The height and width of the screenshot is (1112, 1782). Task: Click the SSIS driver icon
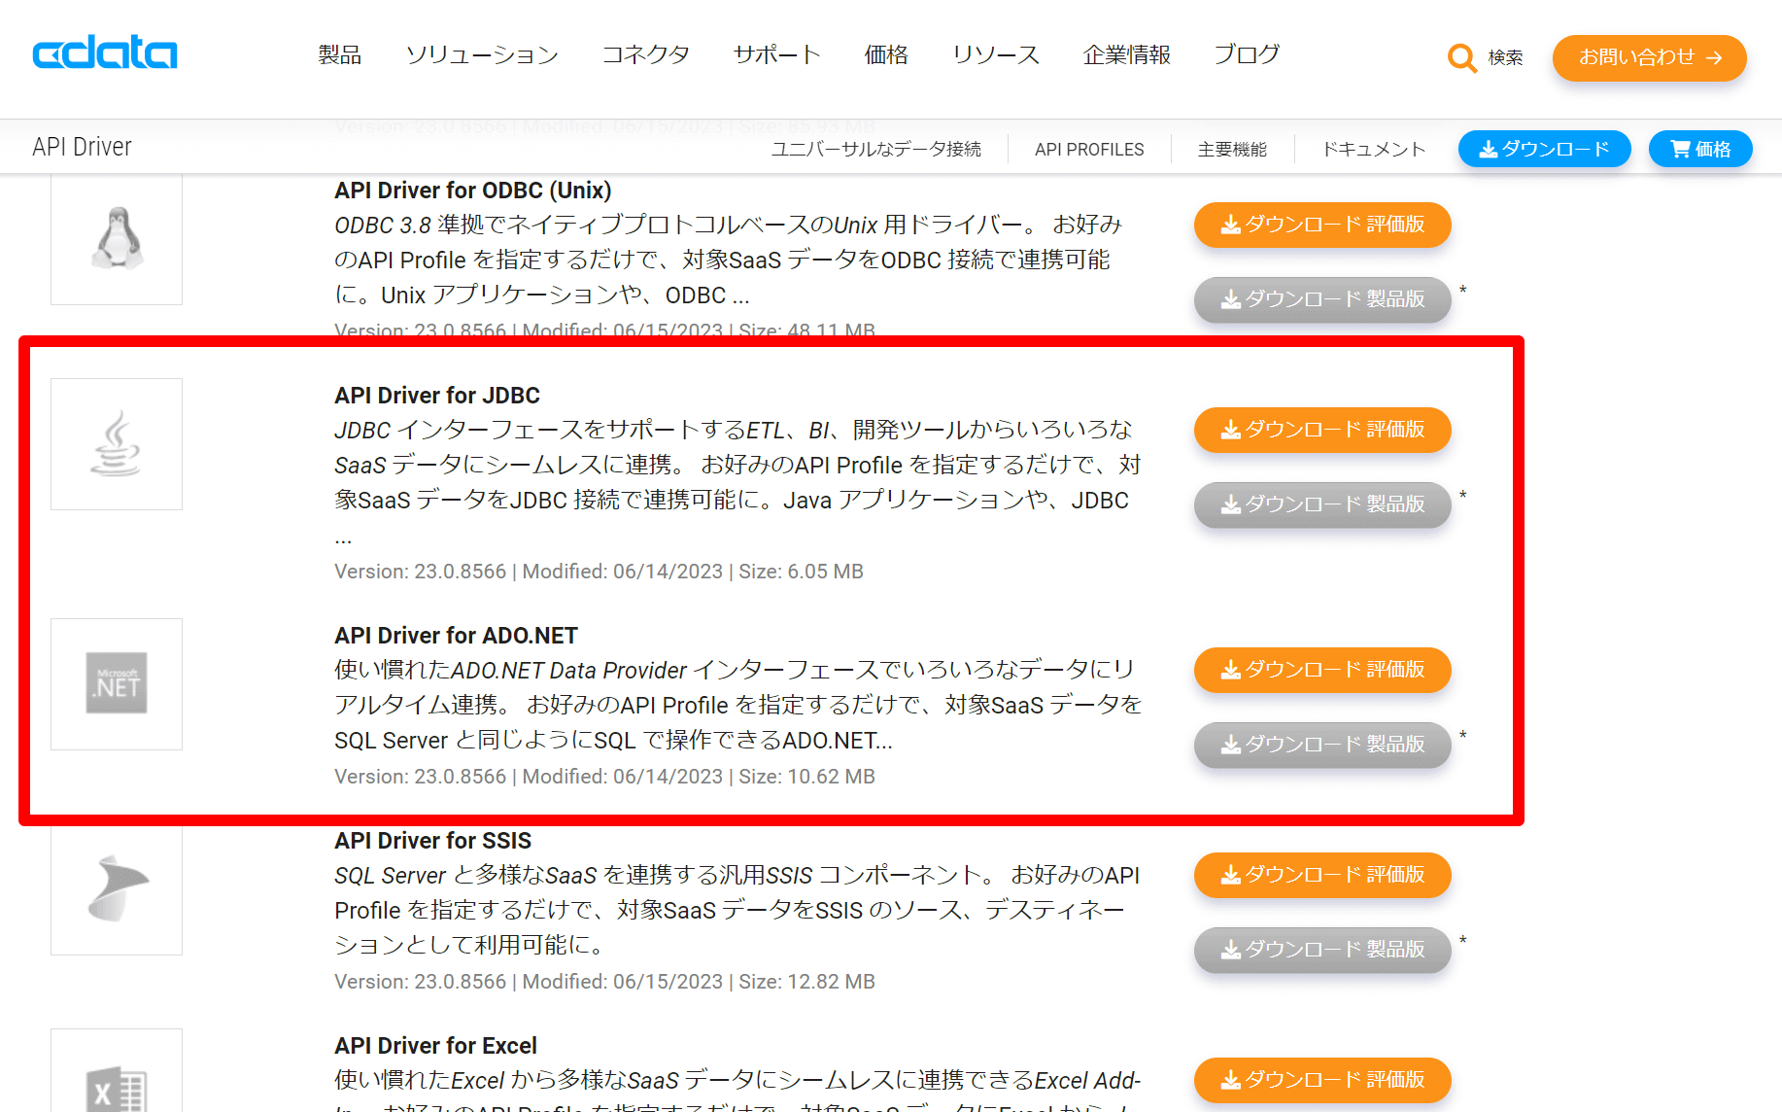(117, 889)
